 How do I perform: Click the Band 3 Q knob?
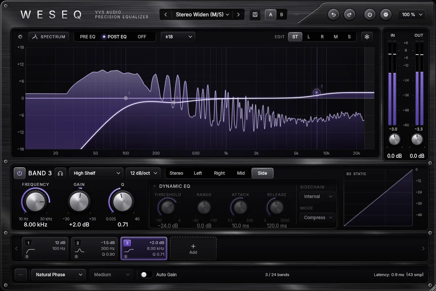tap(123, 202)
